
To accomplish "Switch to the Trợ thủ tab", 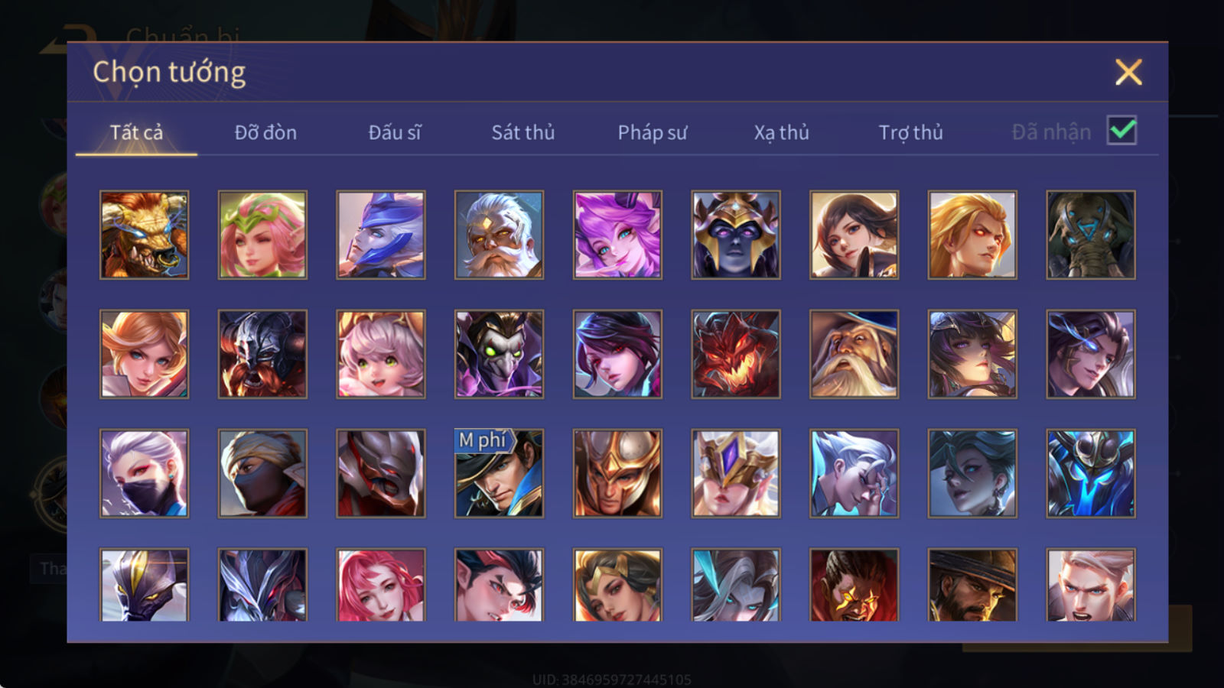I will coord(910,132).
